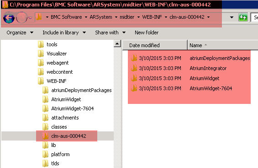Image resolution: width=258 pixels, height=168 pixels.
Task: Expand dropdown arrow after WEB-INF breadcrumb
Action: pyautogui.click(x=166, y=17)
